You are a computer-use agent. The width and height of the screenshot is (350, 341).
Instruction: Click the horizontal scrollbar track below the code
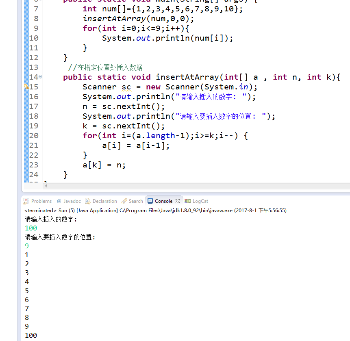[183, 186]
